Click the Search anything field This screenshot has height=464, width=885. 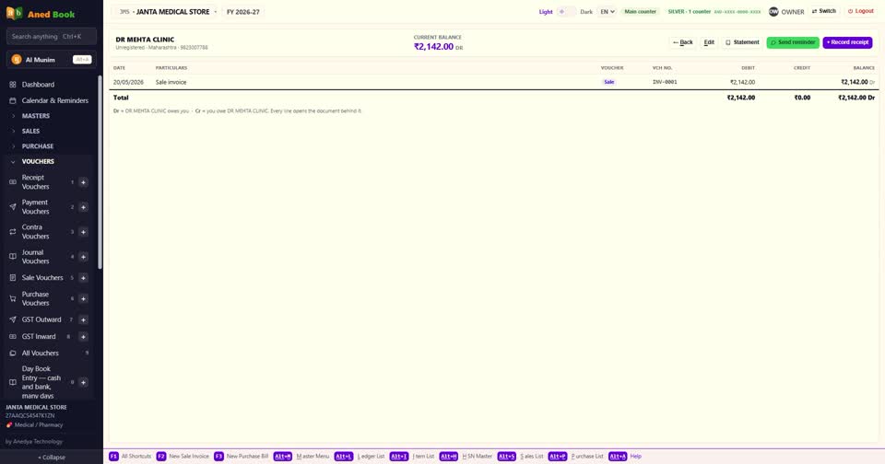coord(52,36)
